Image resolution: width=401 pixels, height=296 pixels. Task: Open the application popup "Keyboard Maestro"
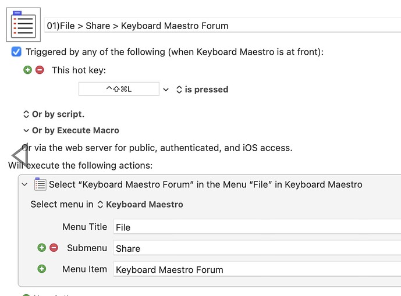tap(140, 205)
